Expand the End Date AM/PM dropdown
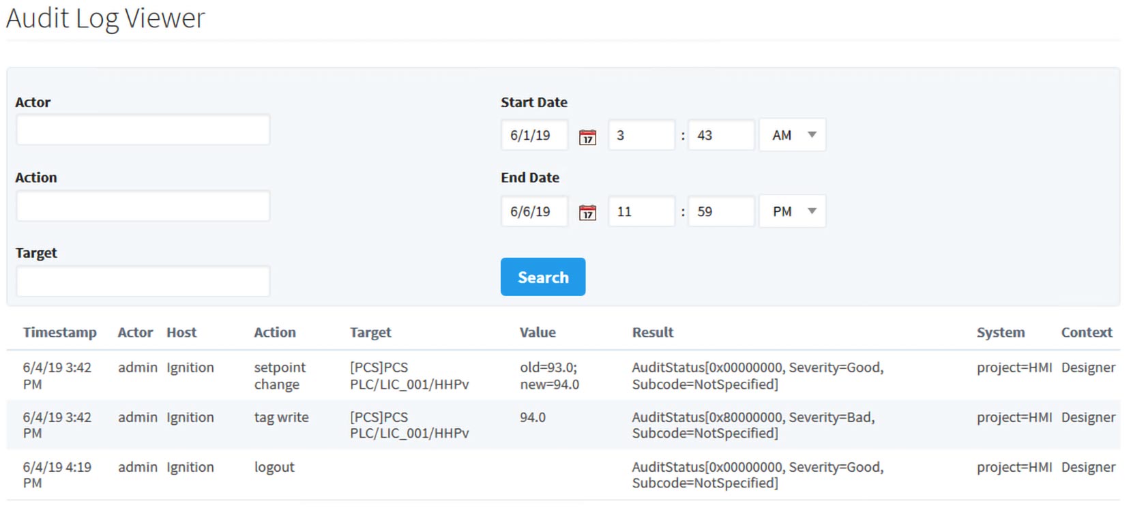The height and width of the screenshot is (510, 1131). [793, 211]
